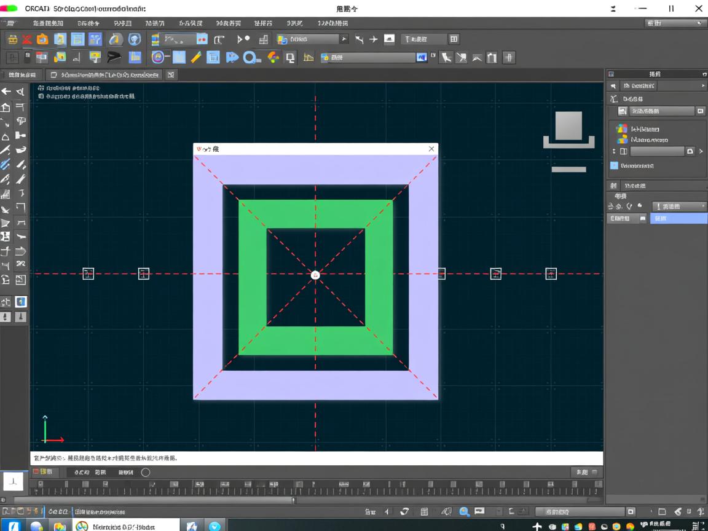Open the first menu in the menu bar

pyautogui.click(x=48, y=23)
